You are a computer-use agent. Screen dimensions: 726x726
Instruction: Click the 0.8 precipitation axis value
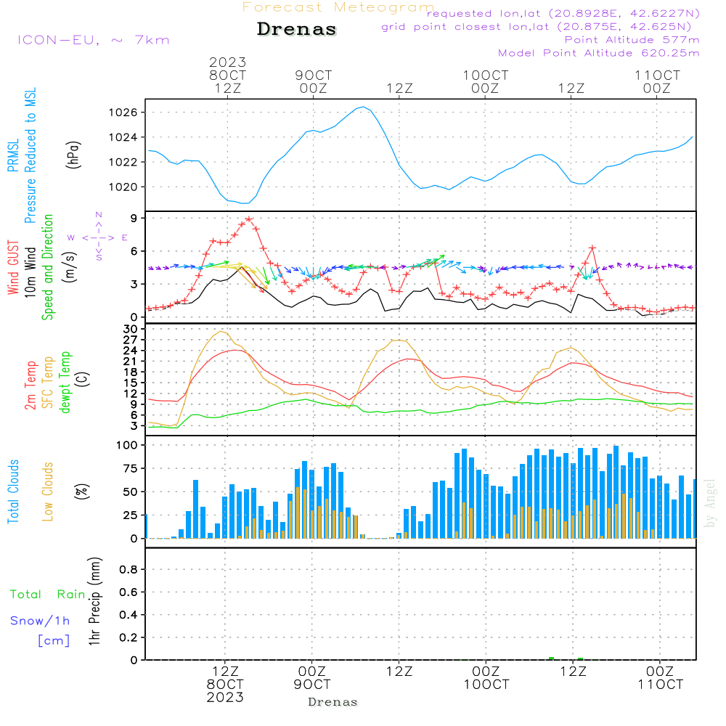[129, 569]
